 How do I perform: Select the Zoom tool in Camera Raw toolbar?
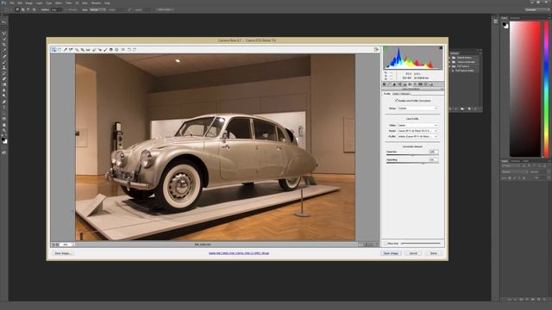[53, 50]
